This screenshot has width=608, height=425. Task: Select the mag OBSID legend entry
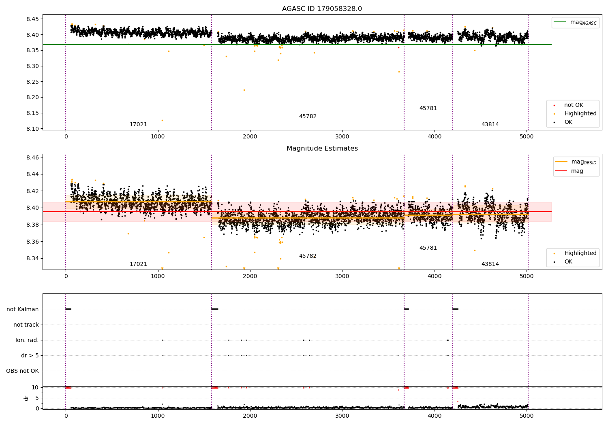tap(576, 162)
